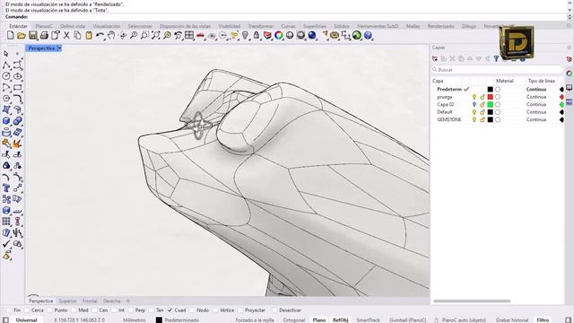This screenshot has width=574, height=323.
Task: Open the color wheel icon in toolbar
Action: point(279,36)
